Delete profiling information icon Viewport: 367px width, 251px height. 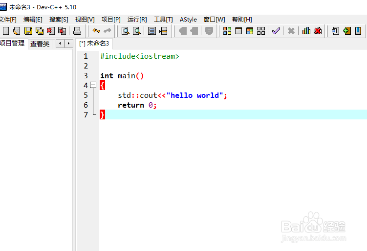tap(318, 31)
